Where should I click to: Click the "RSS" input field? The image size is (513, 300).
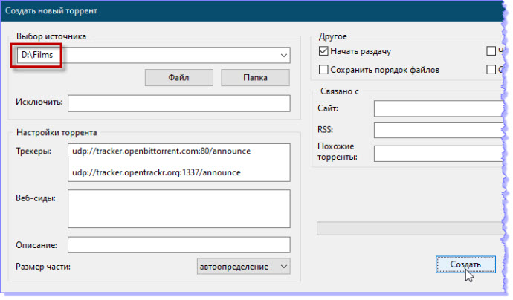pos(439,130)
